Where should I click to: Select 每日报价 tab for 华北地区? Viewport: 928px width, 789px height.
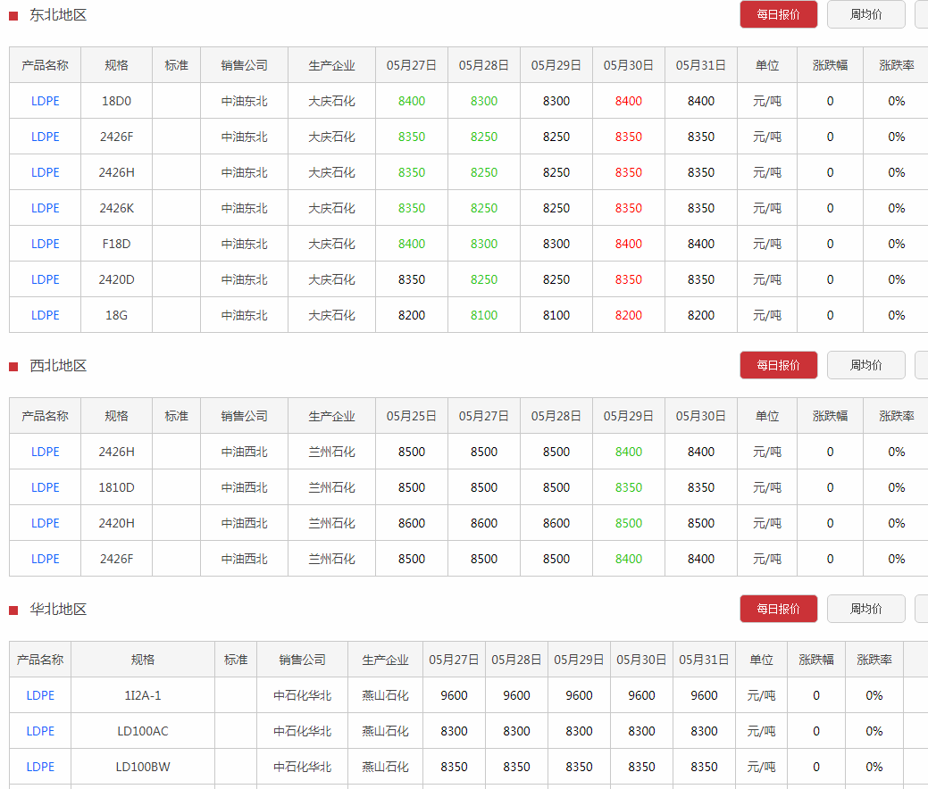[778, 609]
